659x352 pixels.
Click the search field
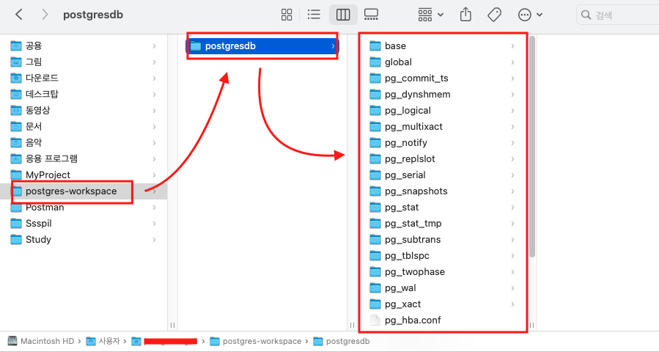coord(618,15)
